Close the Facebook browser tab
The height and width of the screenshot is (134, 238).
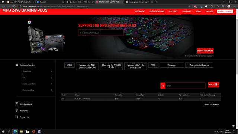pyautogui.click(x=63, y=2)
